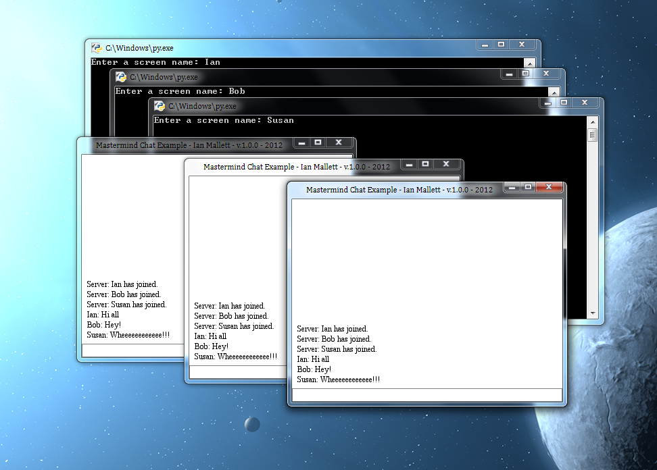The width and height of the screenshot is (657, 470).
Task: Click scroll-up arrow in Bob's console
Action: [554, 92]
